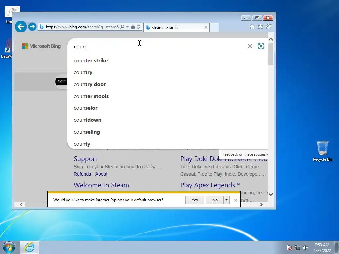The width and height of the screenshot is (339, 254).
Task: Maximize the Internet Explorer window
Action: 257,18
